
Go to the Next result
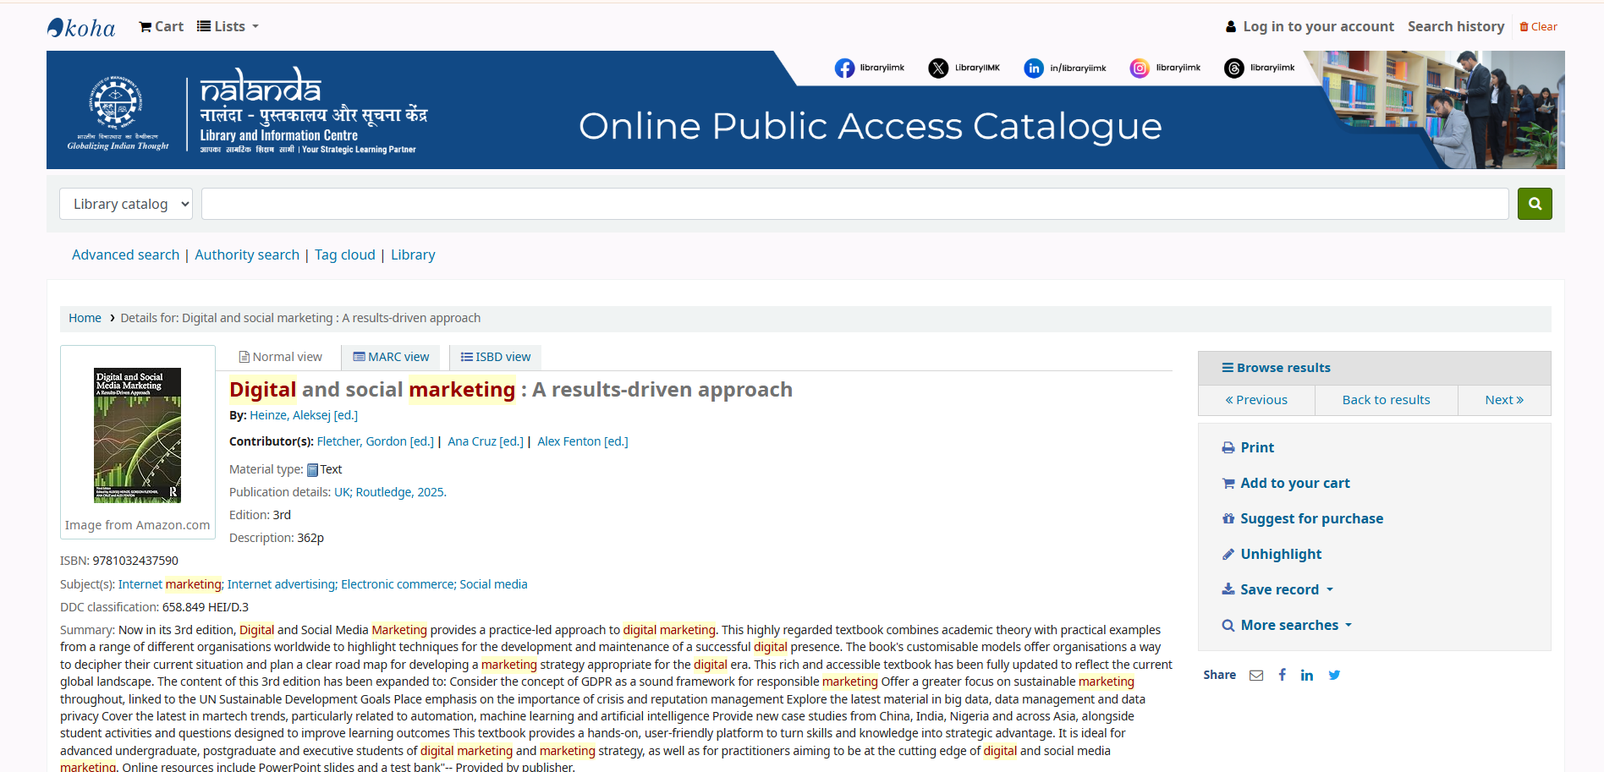click(1503, 400)
